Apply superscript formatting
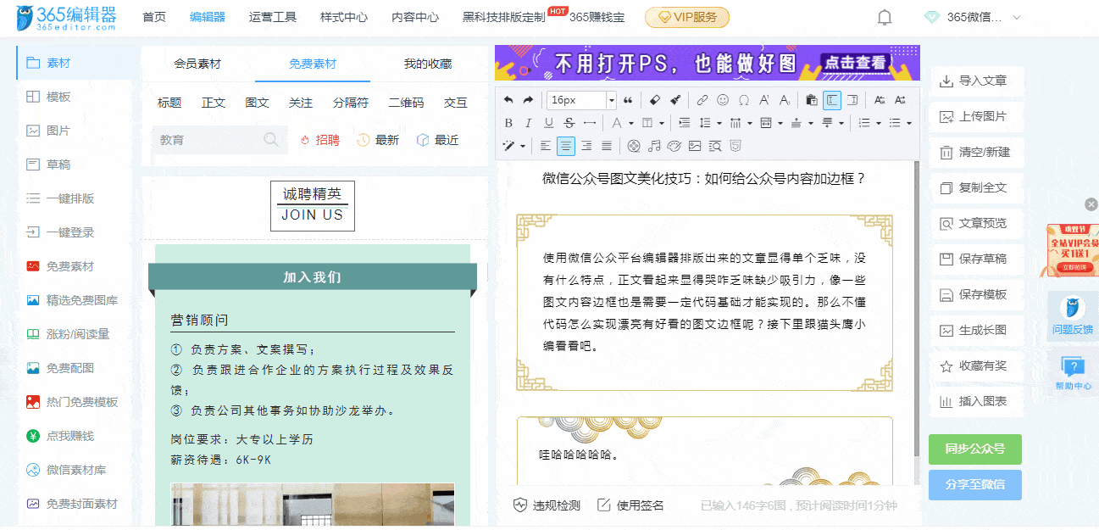1099x530 pixels. pyautogui.click(x=764, y=100)
